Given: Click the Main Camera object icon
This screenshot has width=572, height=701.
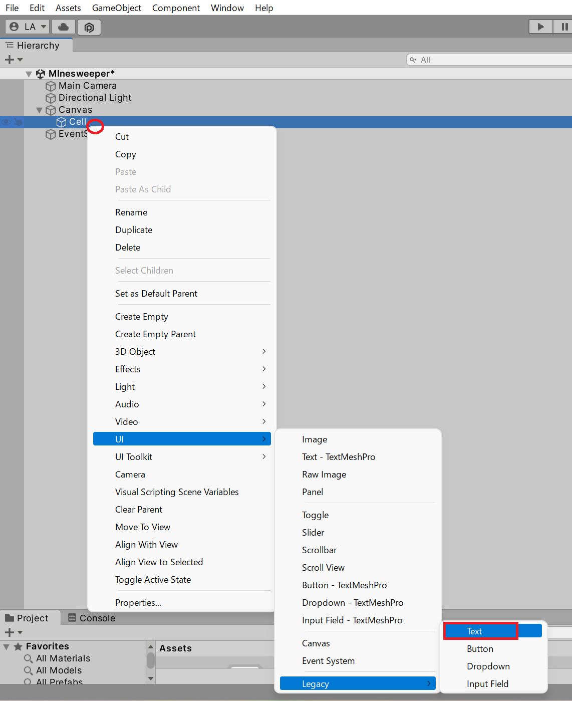Looking at the screenshot, I should coord(51,86).
